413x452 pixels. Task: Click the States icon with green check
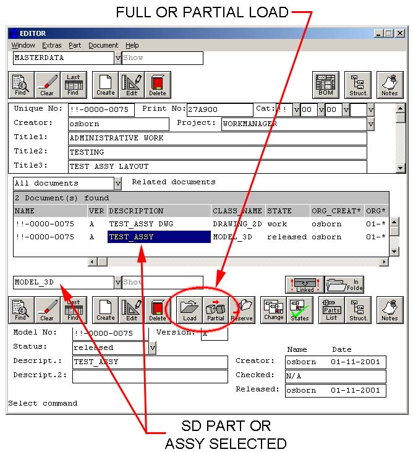point(299,310)
